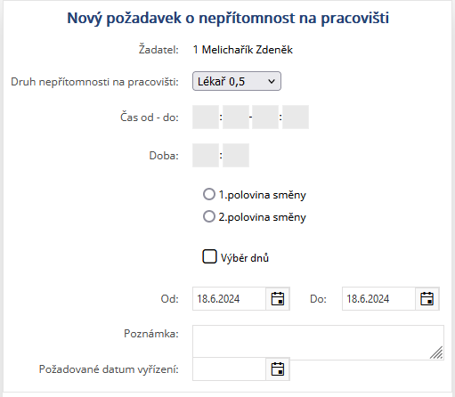Select 2.polovina směny radio option
The width and height of the screenshot is (455, 397).
click(209, 216)
